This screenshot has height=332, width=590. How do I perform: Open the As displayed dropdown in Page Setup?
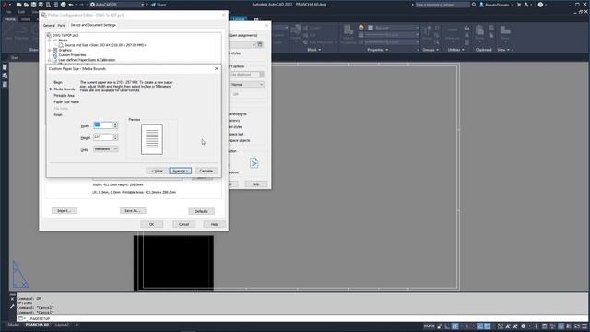[x=247, y=74]
